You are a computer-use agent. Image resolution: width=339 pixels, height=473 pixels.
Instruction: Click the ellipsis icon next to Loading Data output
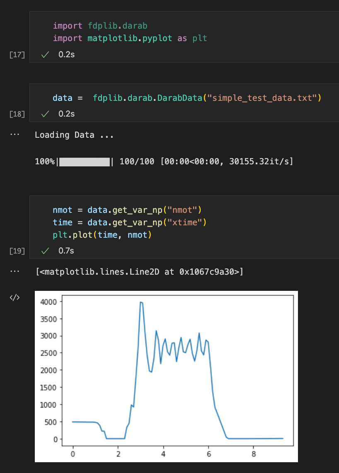point(15,134)
